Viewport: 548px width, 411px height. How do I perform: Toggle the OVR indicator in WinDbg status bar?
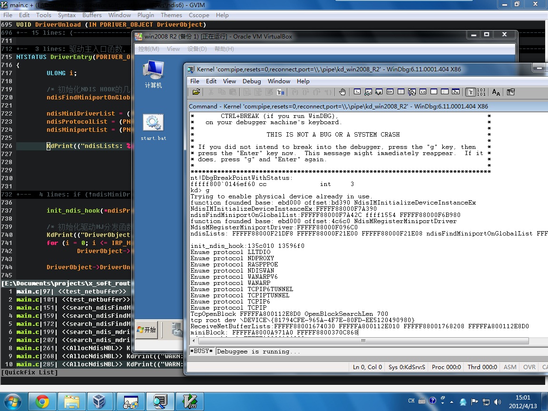coord(529,367)
